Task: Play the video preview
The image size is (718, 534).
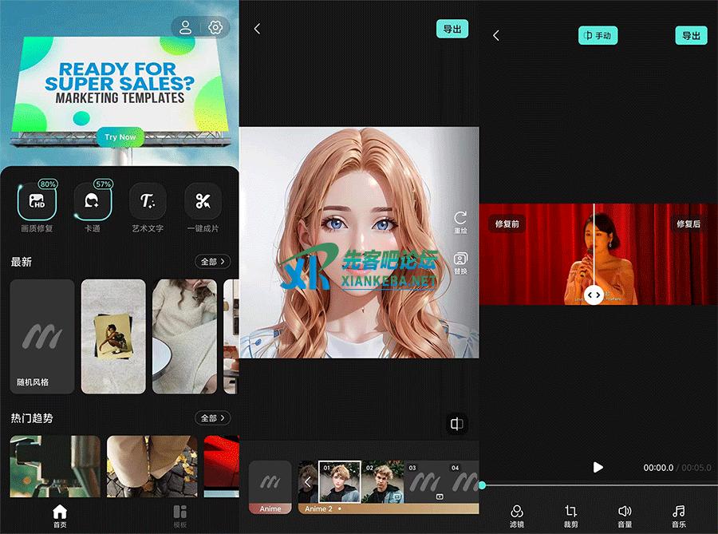Action: pyautogui.click(x=598, y=467)
